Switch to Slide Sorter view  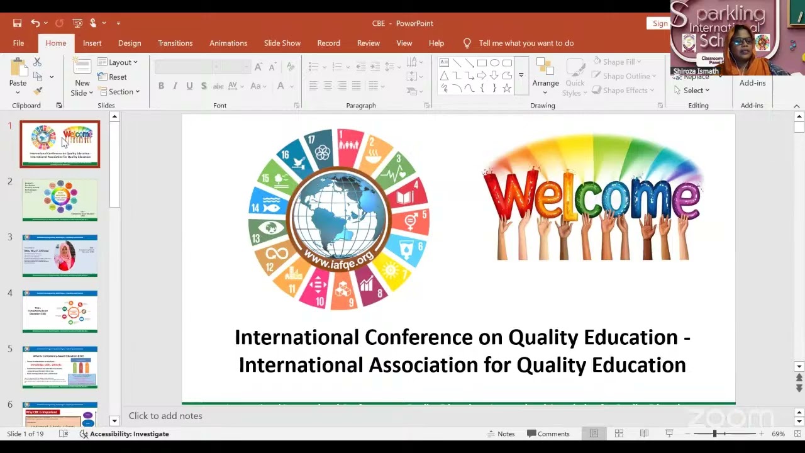point(619,433)
